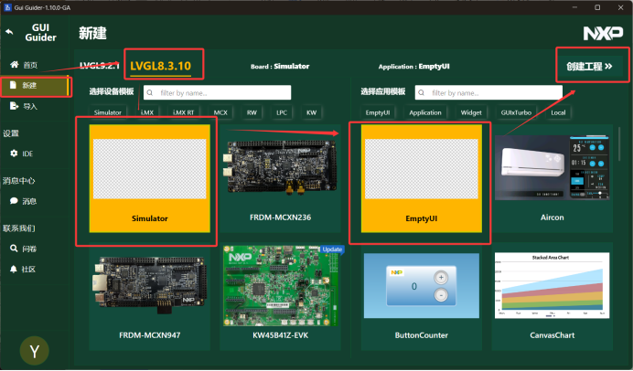633x371 pixels.
Task: Click the device template filter by name field
Action: 217,93
